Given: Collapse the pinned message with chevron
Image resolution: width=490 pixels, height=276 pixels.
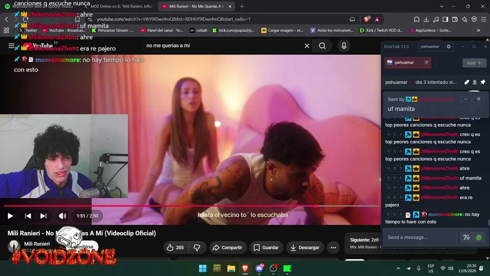Looking at the screenshot, I should (465, 99).
